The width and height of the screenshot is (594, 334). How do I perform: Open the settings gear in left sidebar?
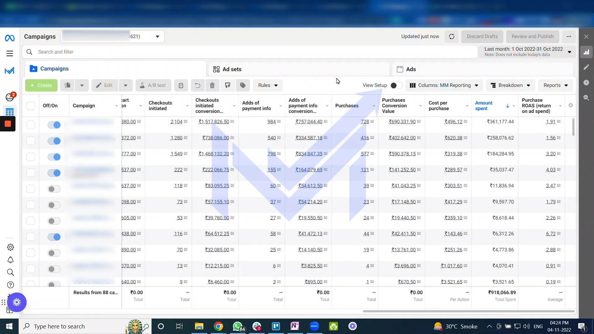(x=10, y=247)
